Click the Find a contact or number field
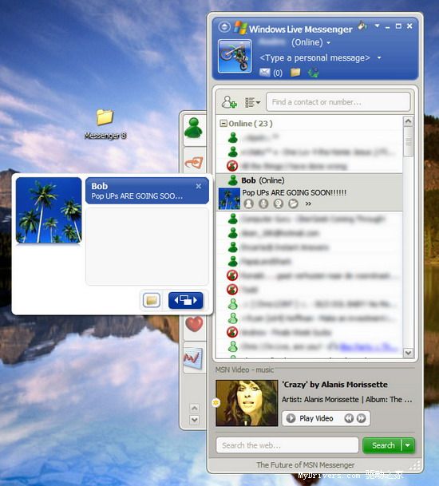439x486 pixels. [x=338, y=102]
